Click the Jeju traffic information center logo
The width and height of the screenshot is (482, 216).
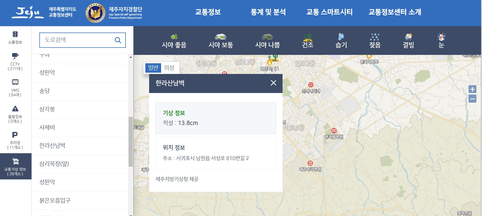coord(44,12)
